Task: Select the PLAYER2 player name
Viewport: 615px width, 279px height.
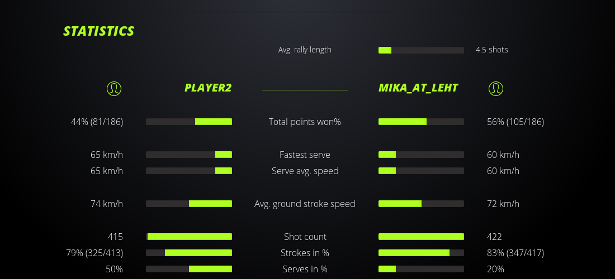Action: click(x=208, y=88)
